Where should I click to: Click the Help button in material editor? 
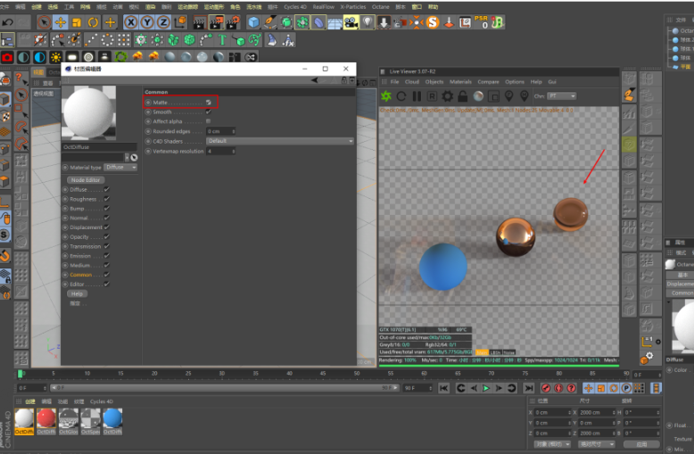pyautogui.click(x=78, y=293)
